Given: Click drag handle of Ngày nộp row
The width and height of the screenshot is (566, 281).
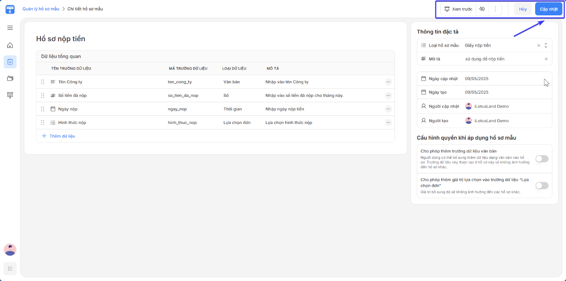Looking at the screenshot, I should coord(43,109).
